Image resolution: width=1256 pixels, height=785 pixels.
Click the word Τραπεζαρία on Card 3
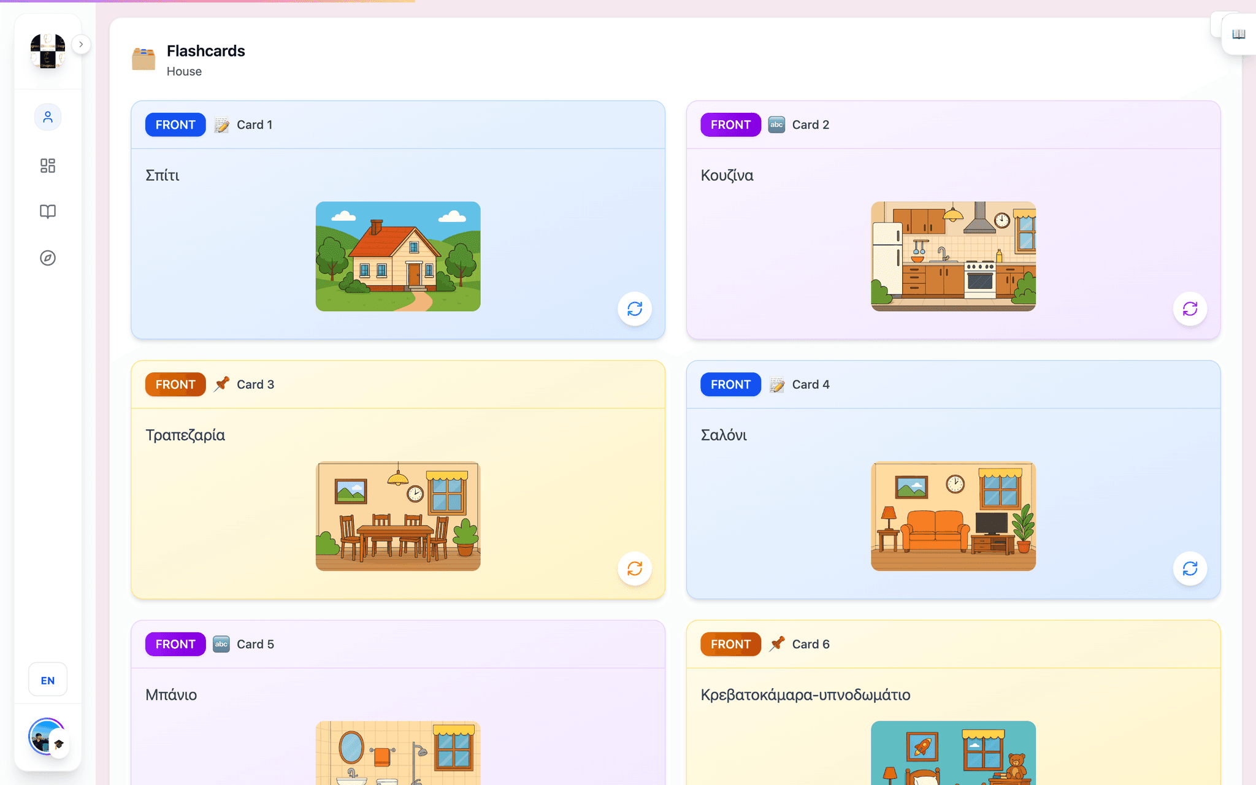(x=185, y=435)
